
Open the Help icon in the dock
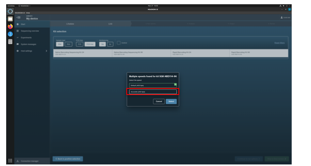[10, 34]
